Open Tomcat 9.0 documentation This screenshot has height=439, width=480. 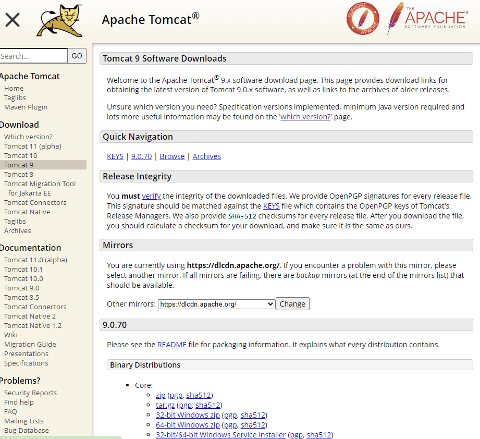click(x=22, y=288)
